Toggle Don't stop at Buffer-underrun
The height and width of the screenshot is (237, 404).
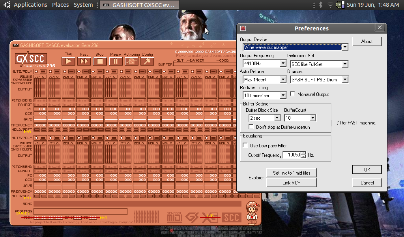[251, 127]
